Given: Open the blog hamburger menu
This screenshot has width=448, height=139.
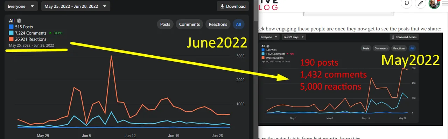Looking at the screenshot, I should 445,3.
